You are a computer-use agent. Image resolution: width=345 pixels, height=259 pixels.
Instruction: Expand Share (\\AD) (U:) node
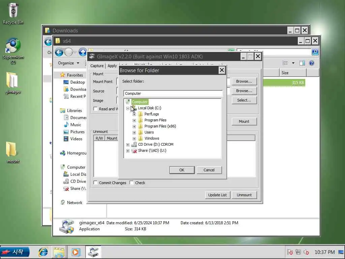click(128, 151)
